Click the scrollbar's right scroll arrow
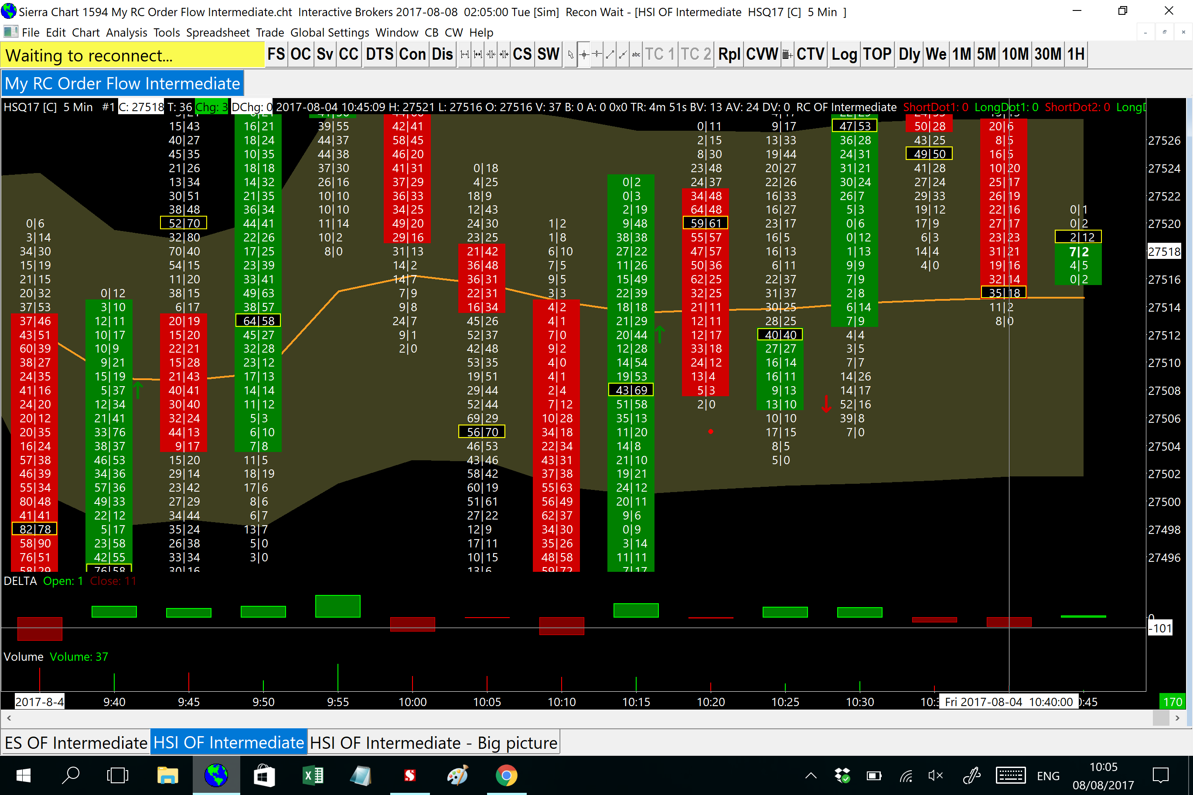This screenshot has height=795, width=1193. [x=1177, y=718]
